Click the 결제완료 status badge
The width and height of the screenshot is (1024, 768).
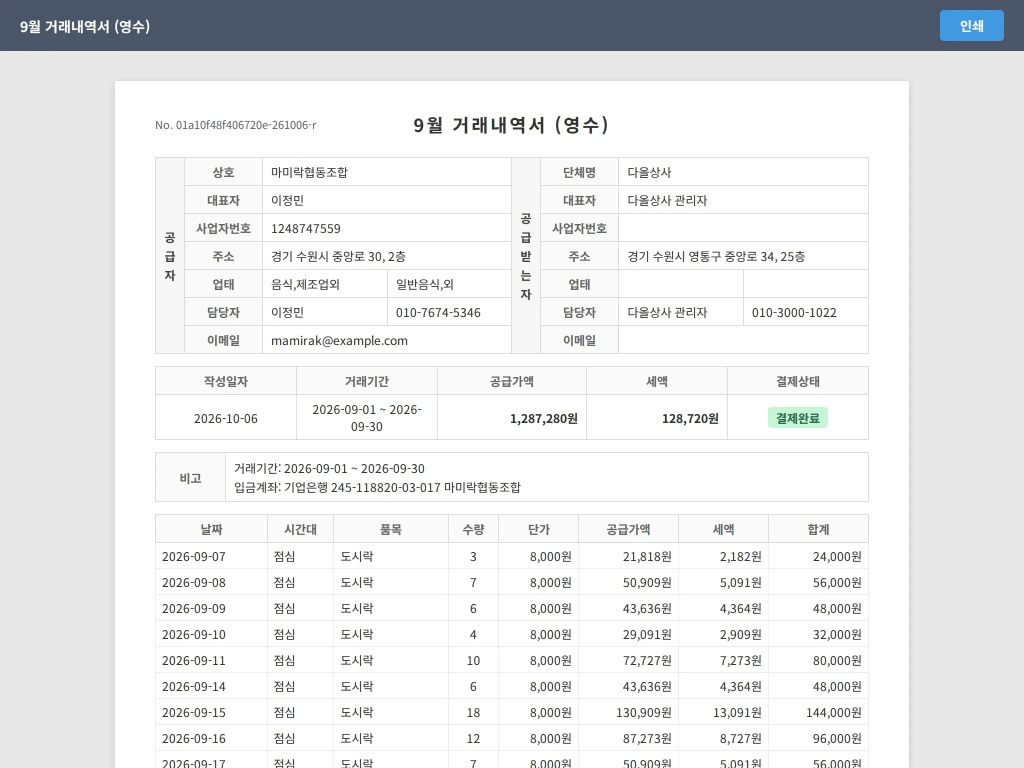click(x=797, y=418)
